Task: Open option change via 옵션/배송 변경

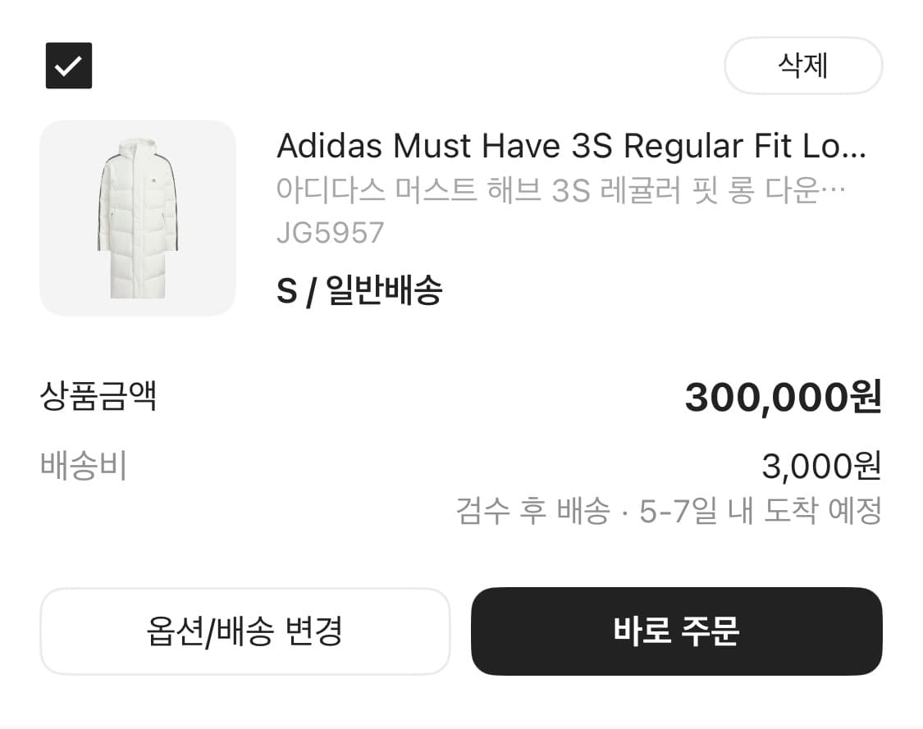Action: [x=246, y=631]
